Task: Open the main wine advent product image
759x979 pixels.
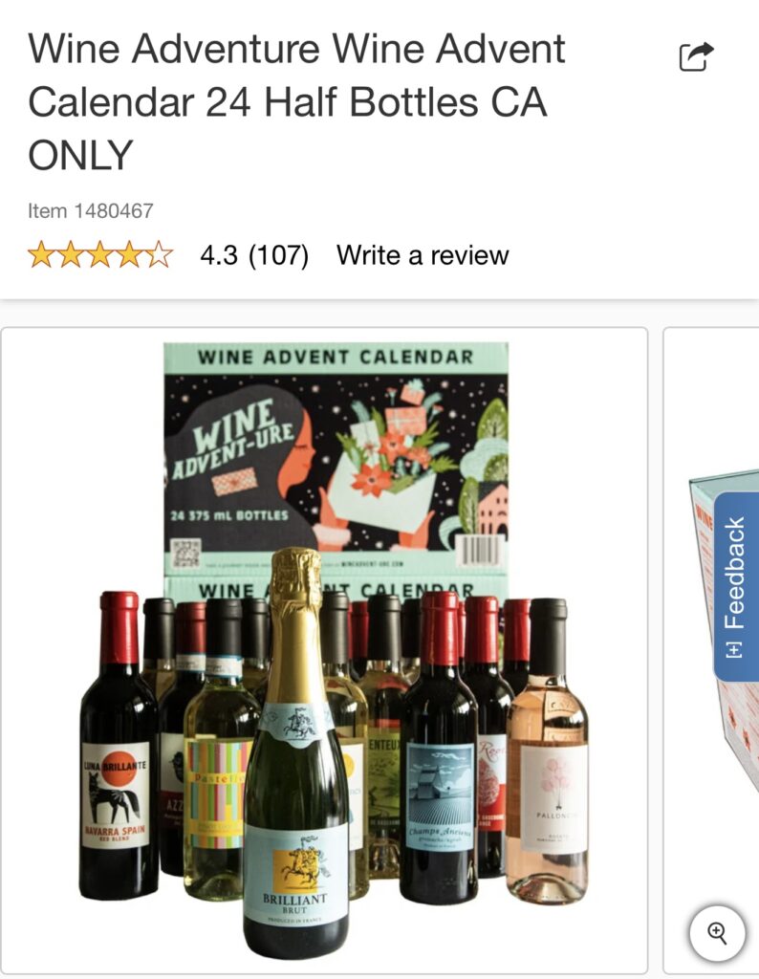Action: (x=324, y=650)
